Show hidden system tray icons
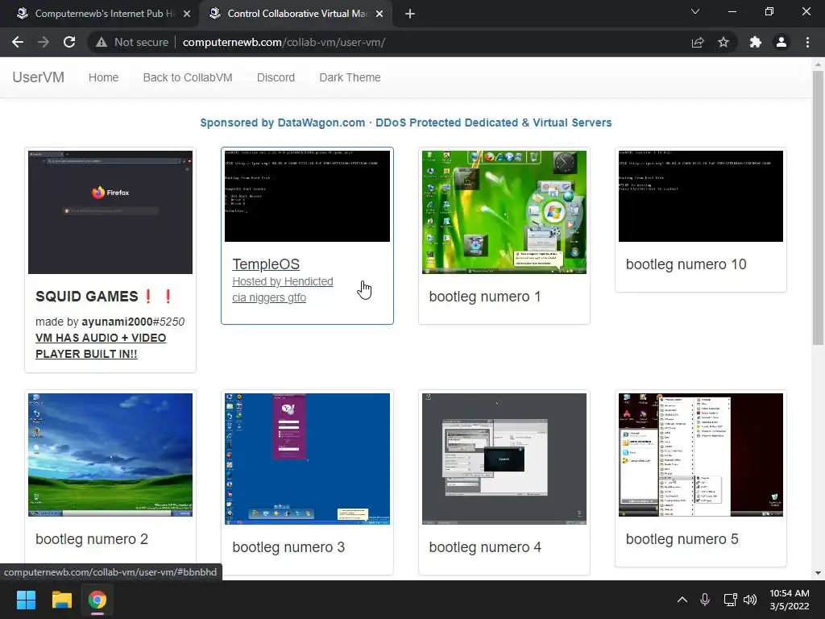Viewport: 825px width, 619px height. [x=682, y=600]
